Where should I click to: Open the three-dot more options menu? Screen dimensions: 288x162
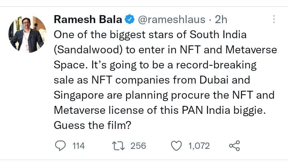pyautogui.click(x=274, y=19)
